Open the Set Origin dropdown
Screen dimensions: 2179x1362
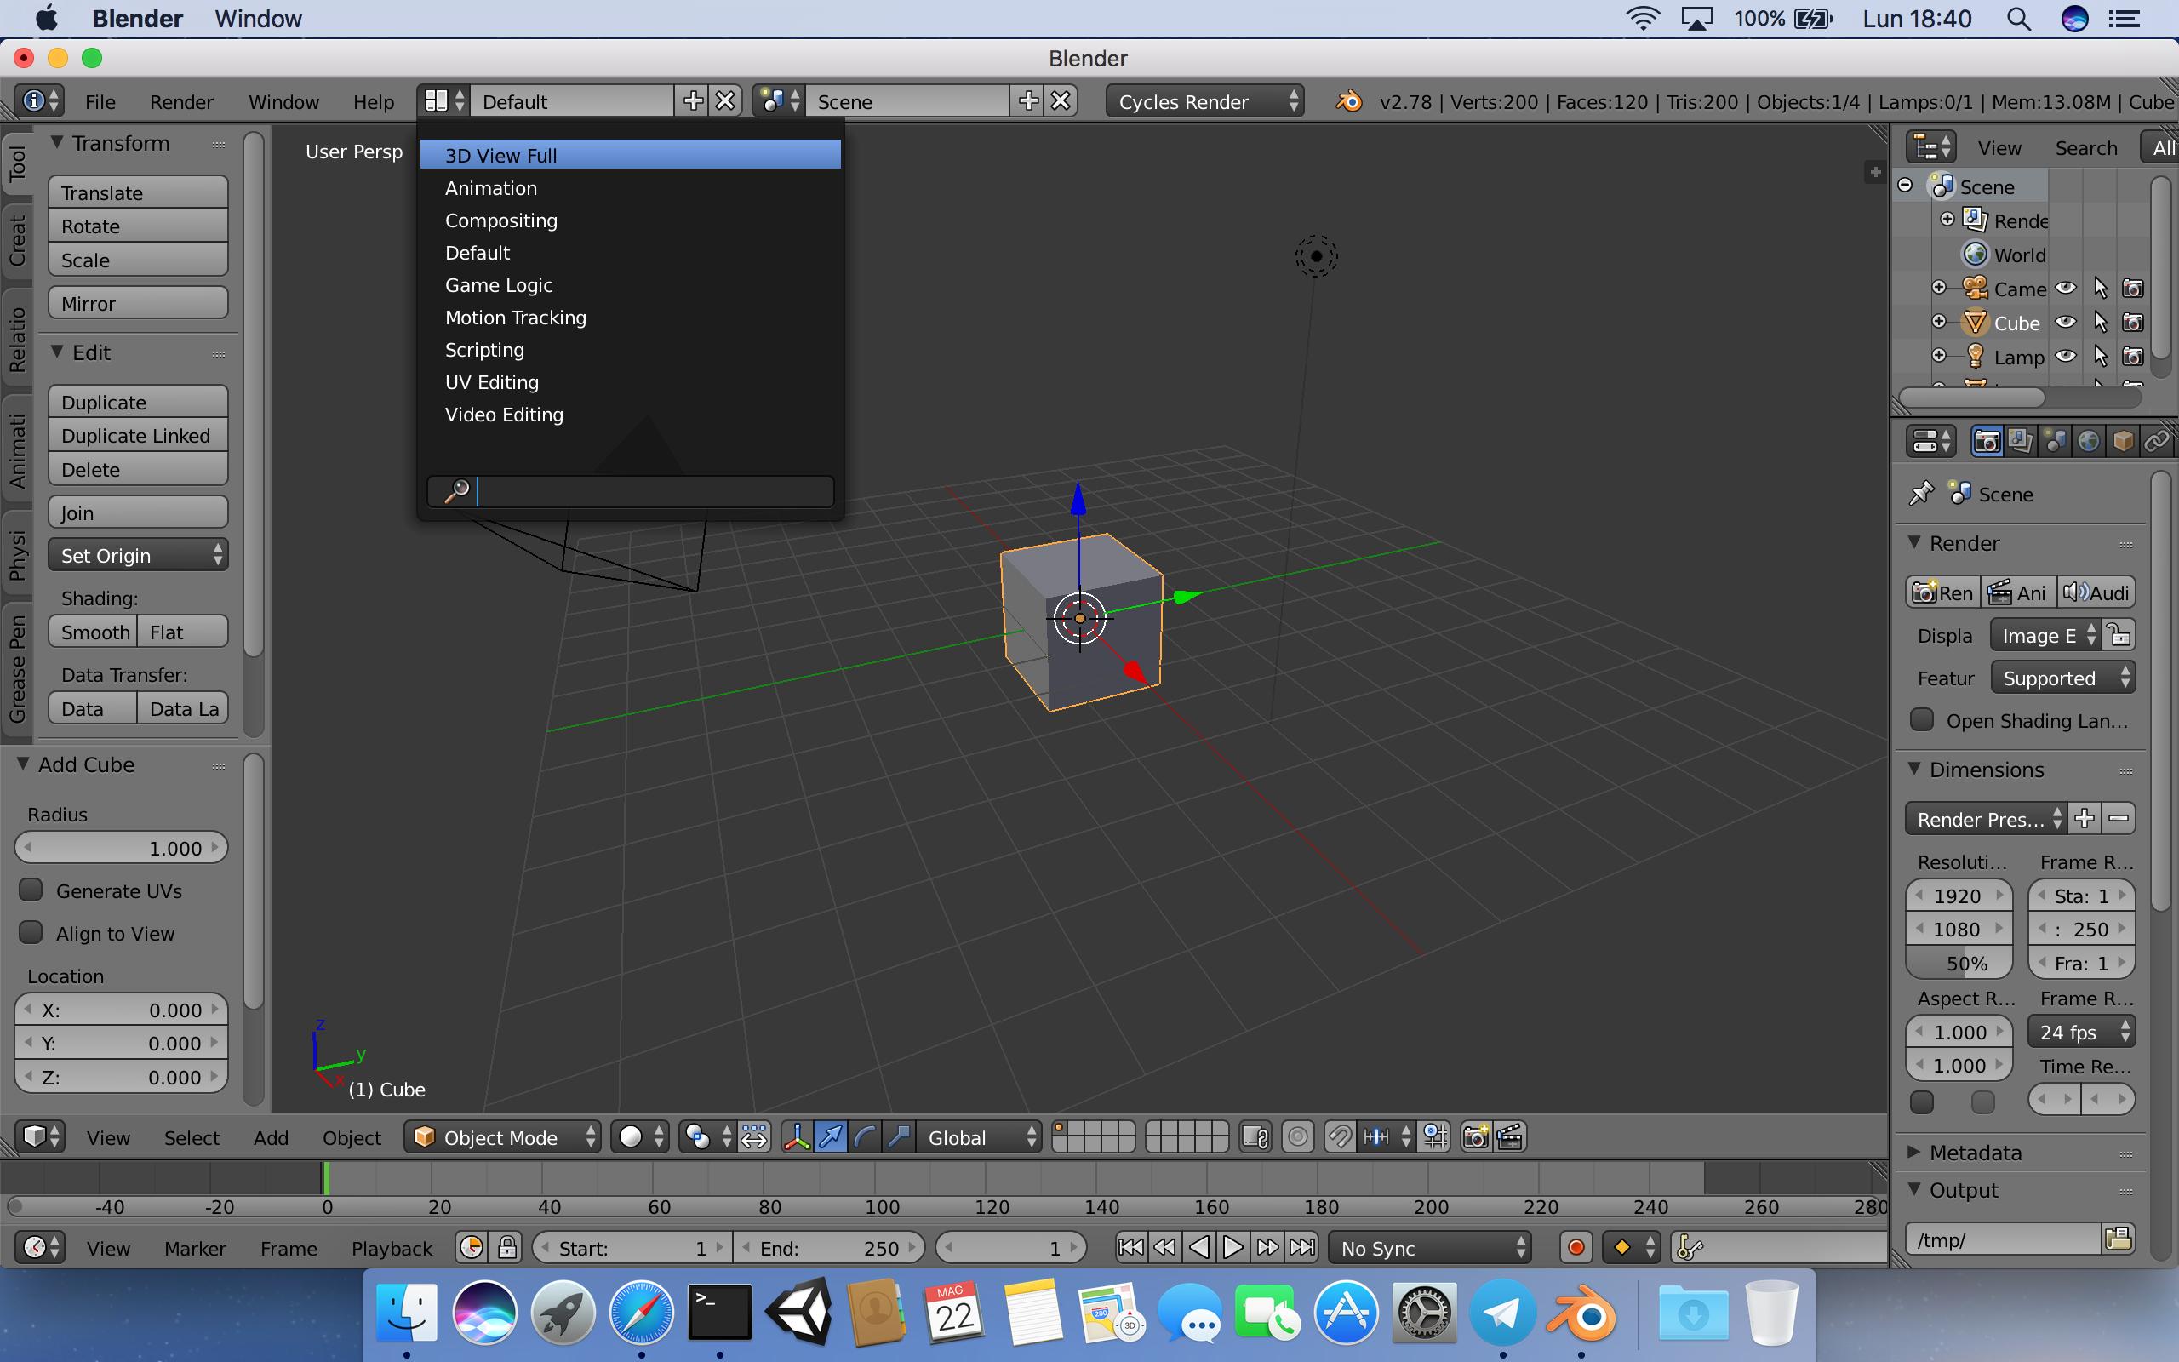138,555
